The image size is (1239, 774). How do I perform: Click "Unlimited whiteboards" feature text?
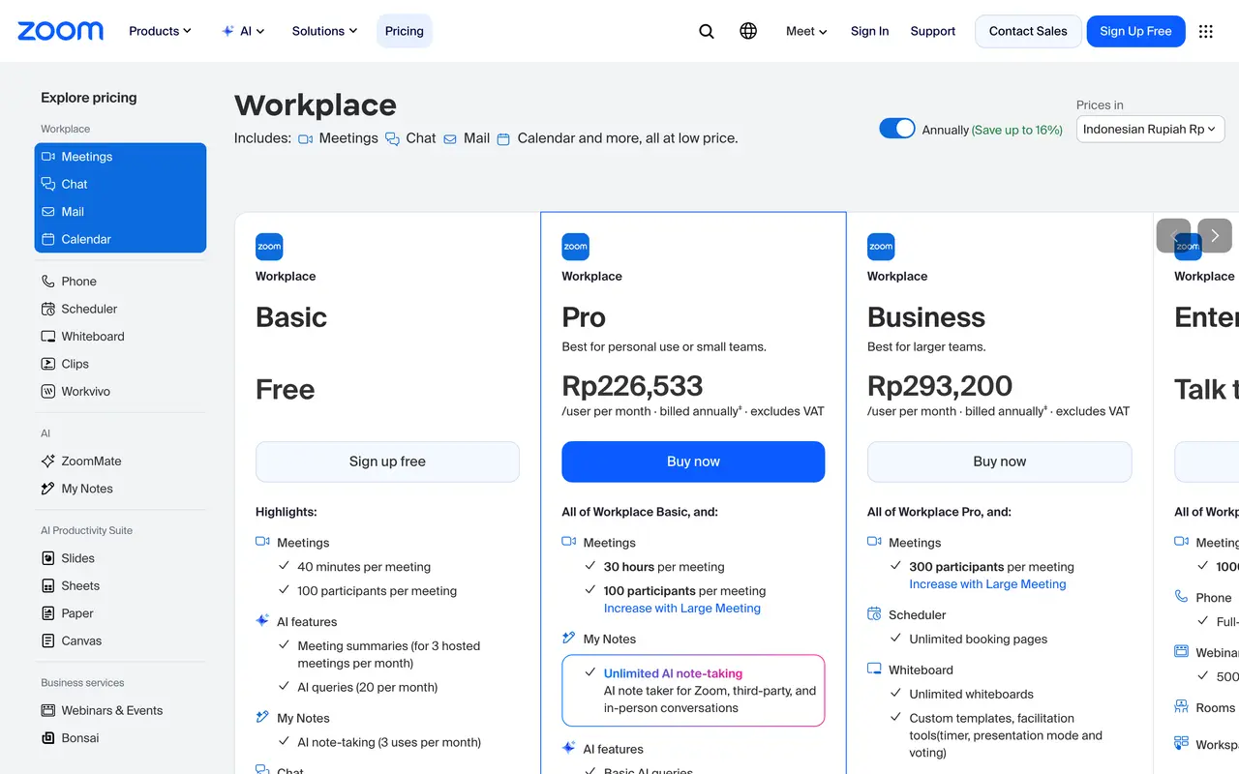(971, 694)
